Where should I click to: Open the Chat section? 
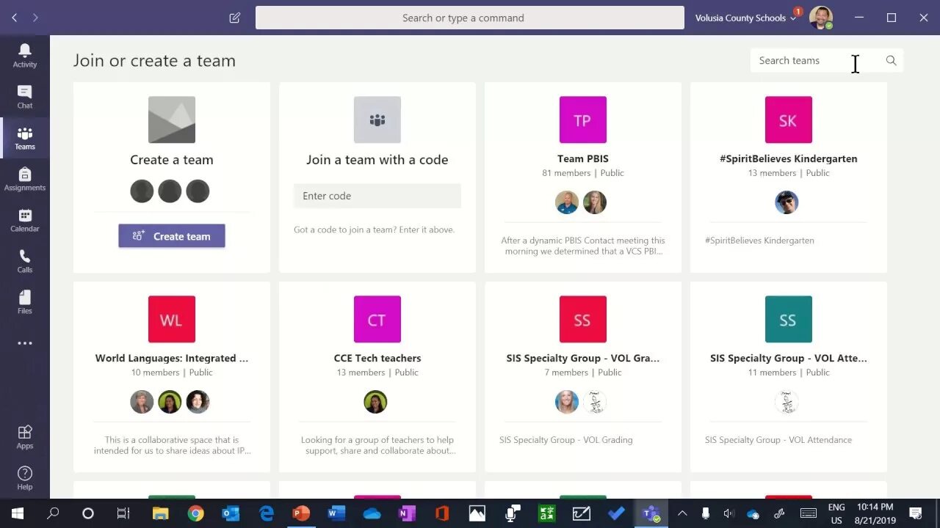[x=25, y=97]
